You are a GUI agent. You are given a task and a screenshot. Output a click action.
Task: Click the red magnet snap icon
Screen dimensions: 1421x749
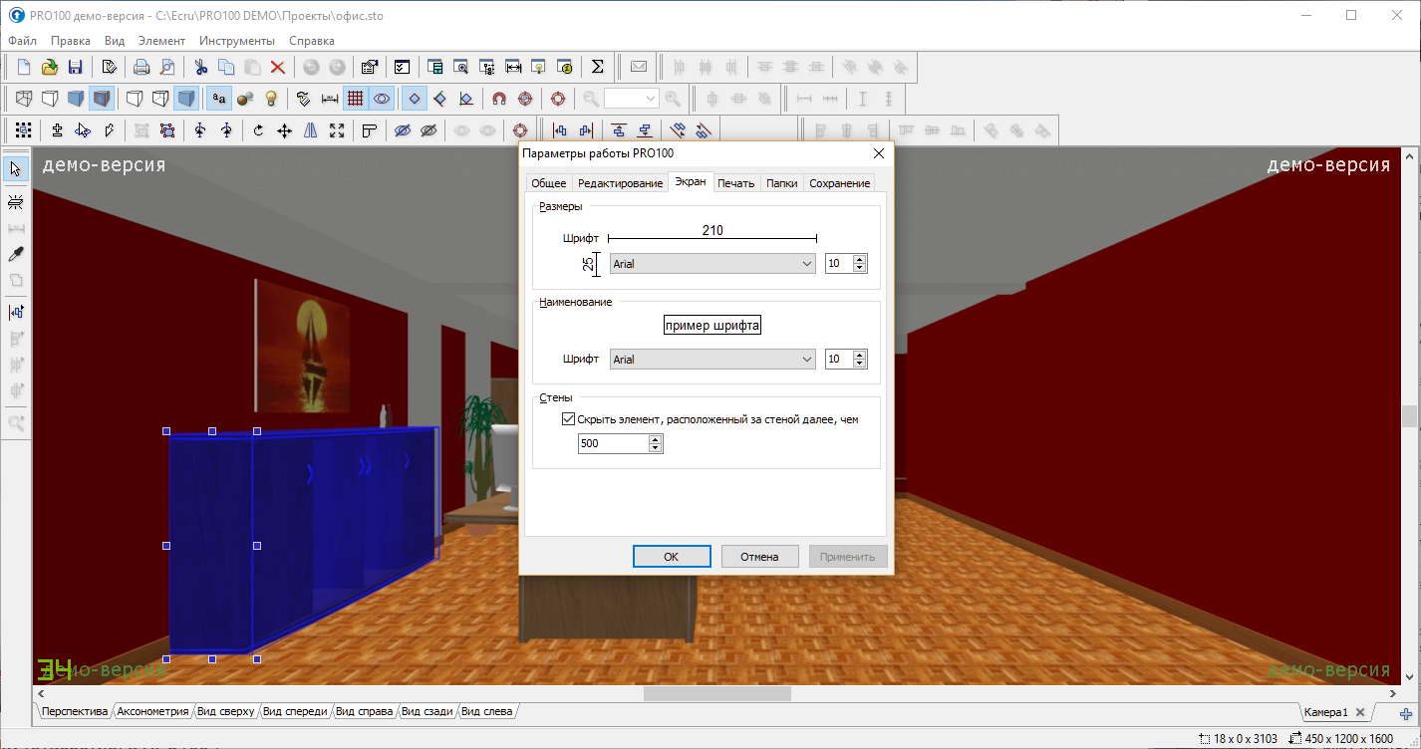[499, 99]
